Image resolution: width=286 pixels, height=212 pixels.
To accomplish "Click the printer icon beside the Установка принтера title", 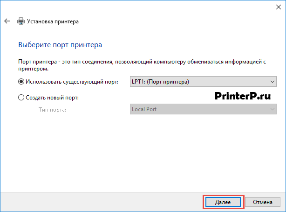I will [x=20, y=21].
